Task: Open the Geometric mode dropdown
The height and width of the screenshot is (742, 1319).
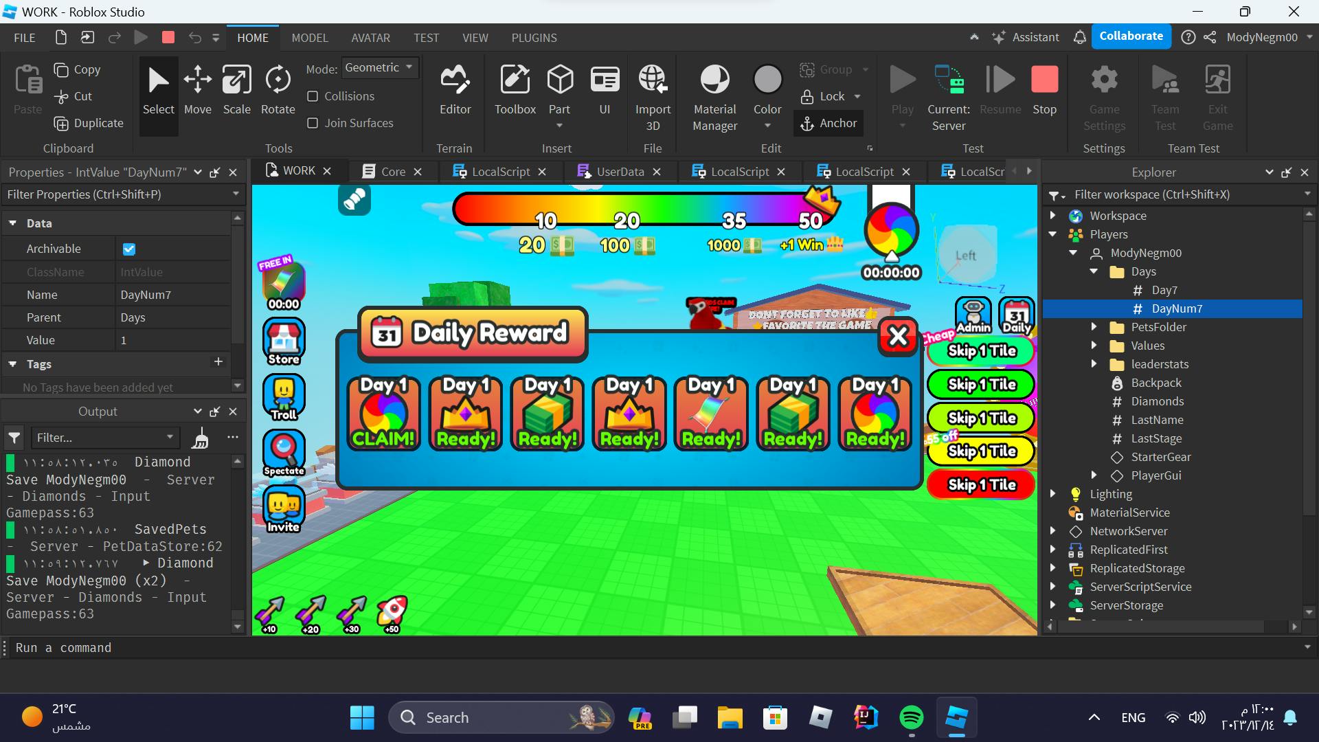Action: point(379,67)
